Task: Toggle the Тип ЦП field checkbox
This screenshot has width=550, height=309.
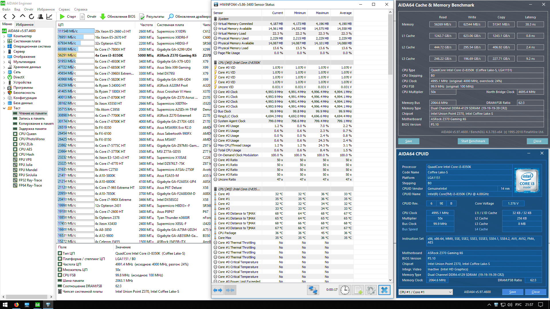Action: tap(60, 253)
